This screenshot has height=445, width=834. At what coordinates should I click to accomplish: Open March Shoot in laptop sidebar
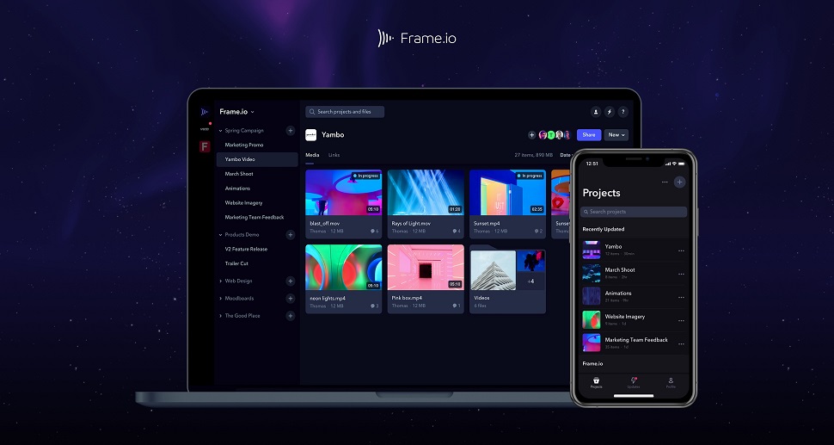point(239,174)
